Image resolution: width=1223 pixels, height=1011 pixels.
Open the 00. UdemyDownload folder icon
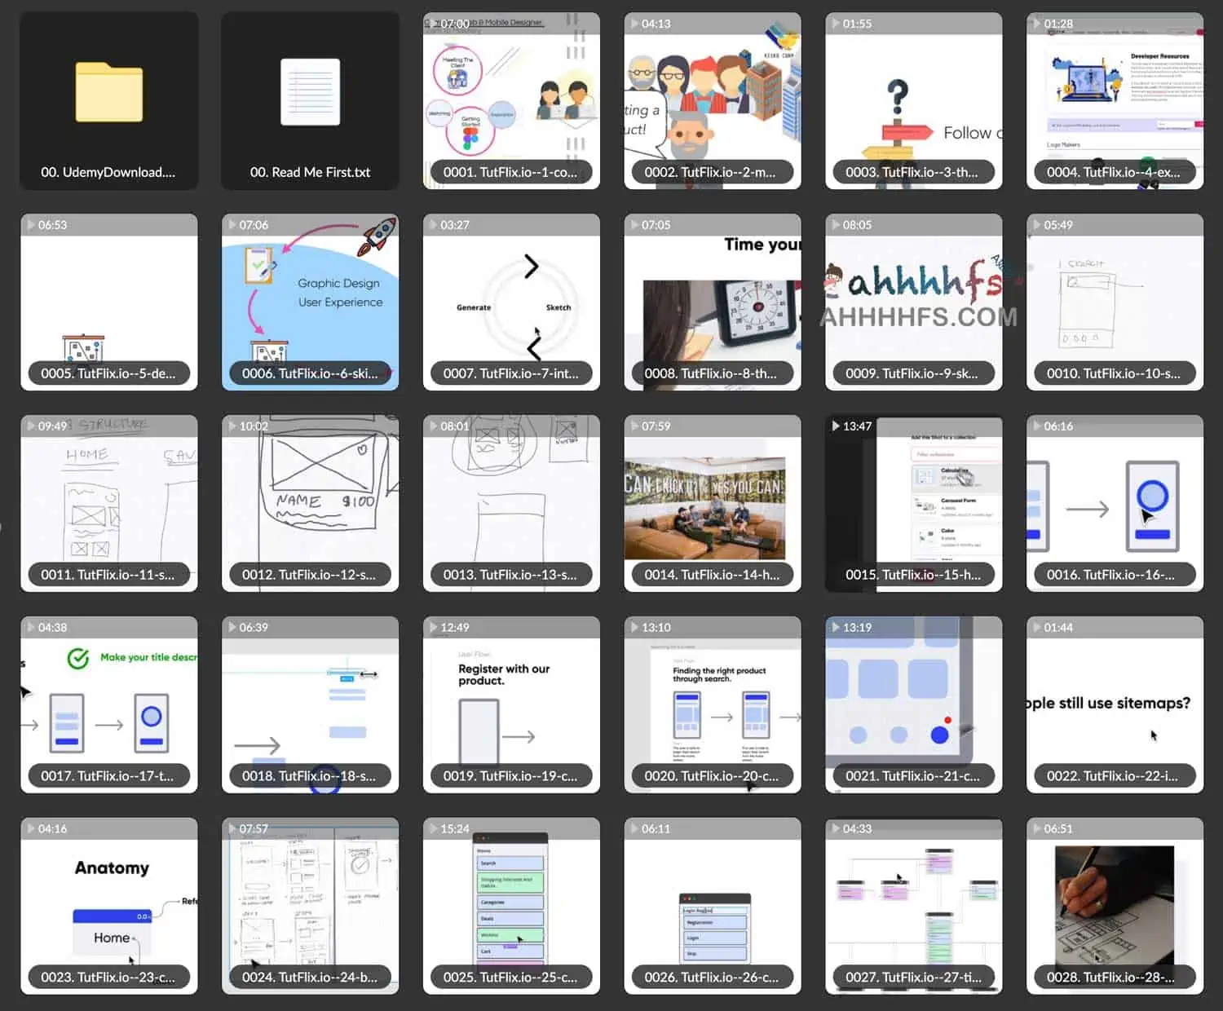point(108,92)
